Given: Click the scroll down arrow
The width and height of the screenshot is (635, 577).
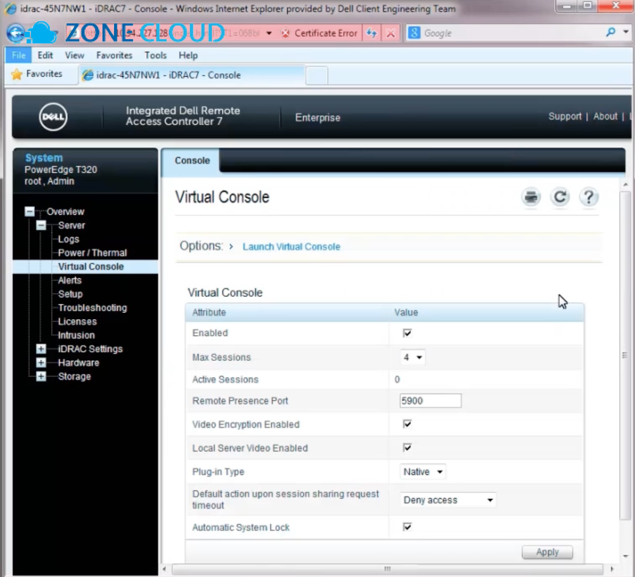Looking at the screenshot, I should tap(625, 556).
